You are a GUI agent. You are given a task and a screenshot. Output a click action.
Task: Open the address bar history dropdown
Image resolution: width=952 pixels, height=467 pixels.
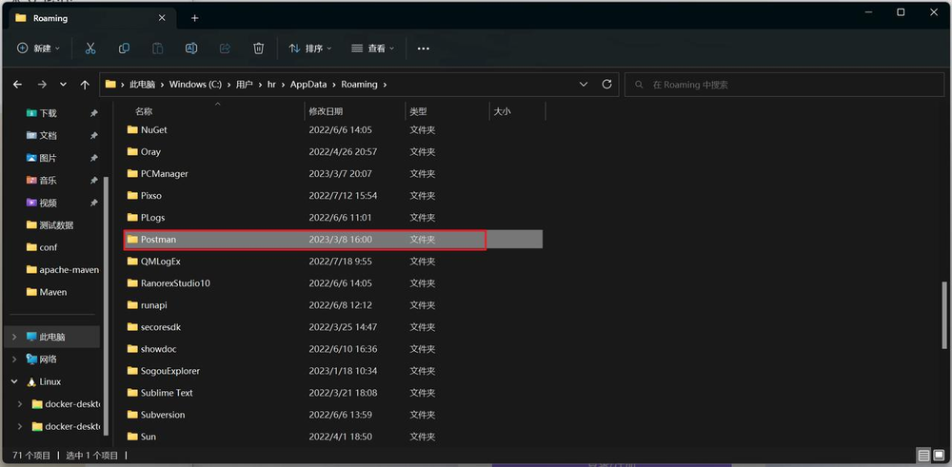[584, 85]
